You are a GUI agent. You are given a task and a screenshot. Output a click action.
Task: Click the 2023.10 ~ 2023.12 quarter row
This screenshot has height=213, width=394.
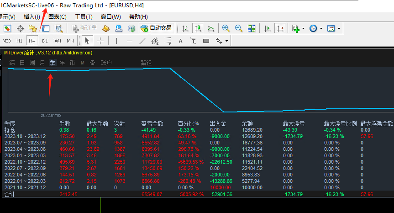(199, 136)
